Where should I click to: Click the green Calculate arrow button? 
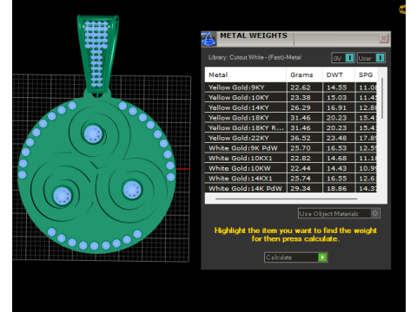[322, 257]
